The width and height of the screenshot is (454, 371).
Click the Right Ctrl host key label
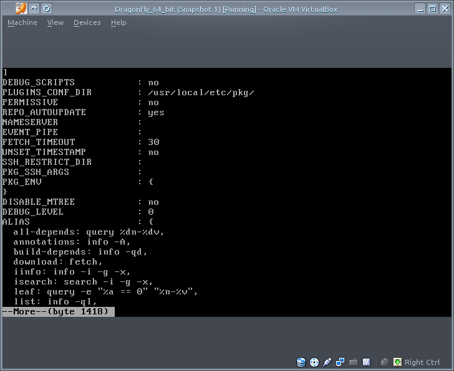(x=422, y=362)
